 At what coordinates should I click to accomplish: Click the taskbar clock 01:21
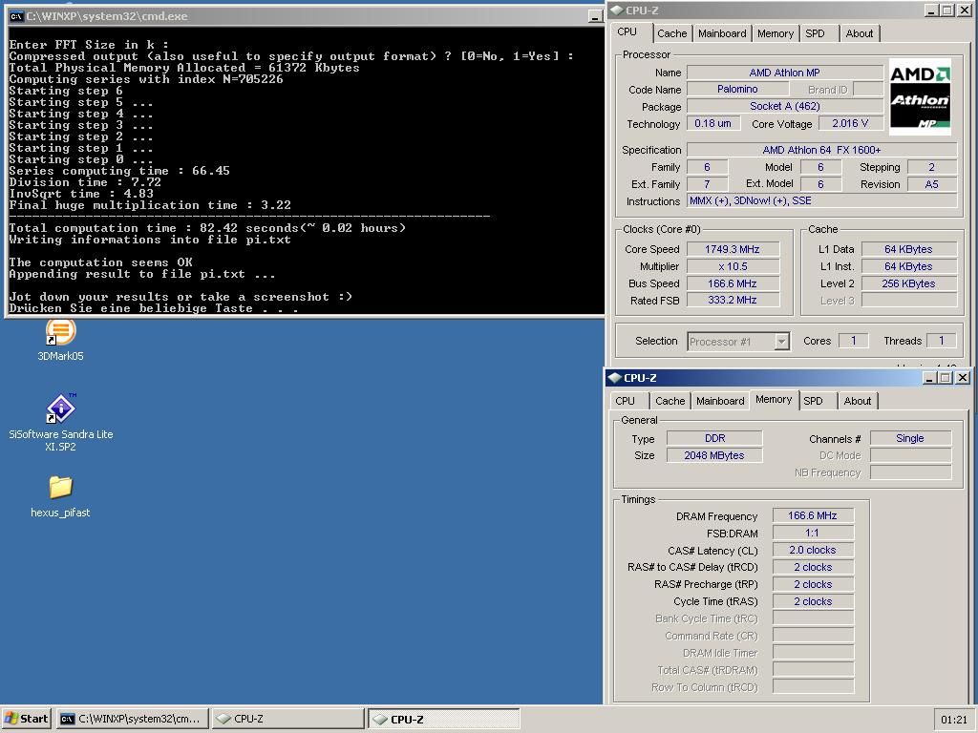(x=954, y=720)
